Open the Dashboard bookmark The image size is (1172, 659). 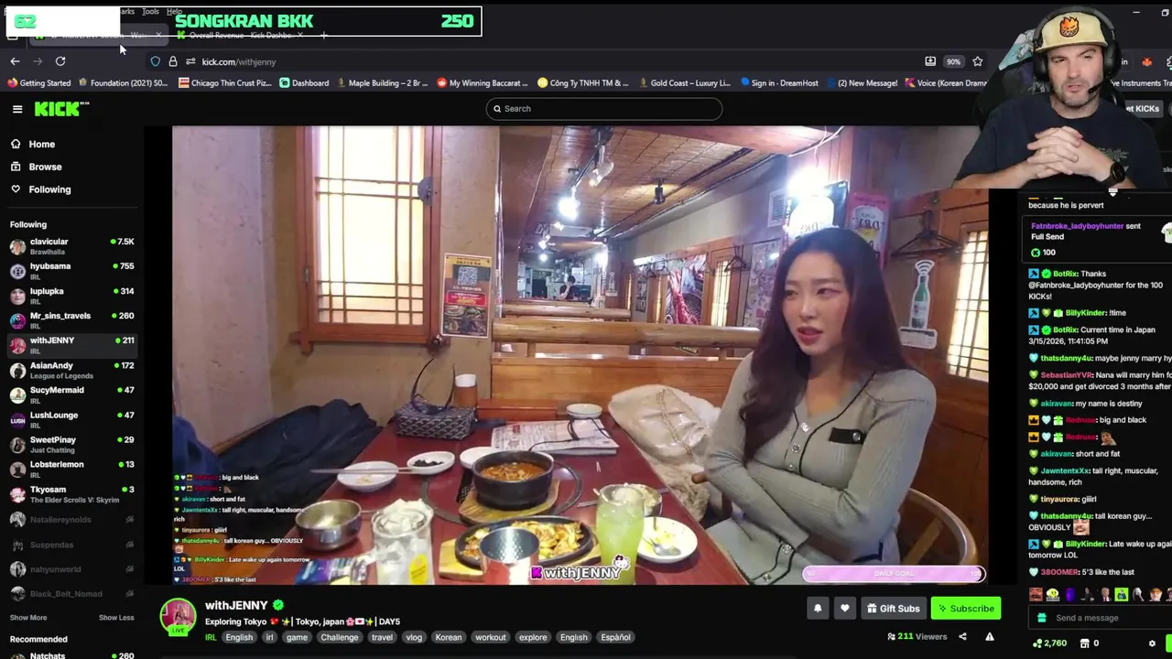tap(304, 83)
